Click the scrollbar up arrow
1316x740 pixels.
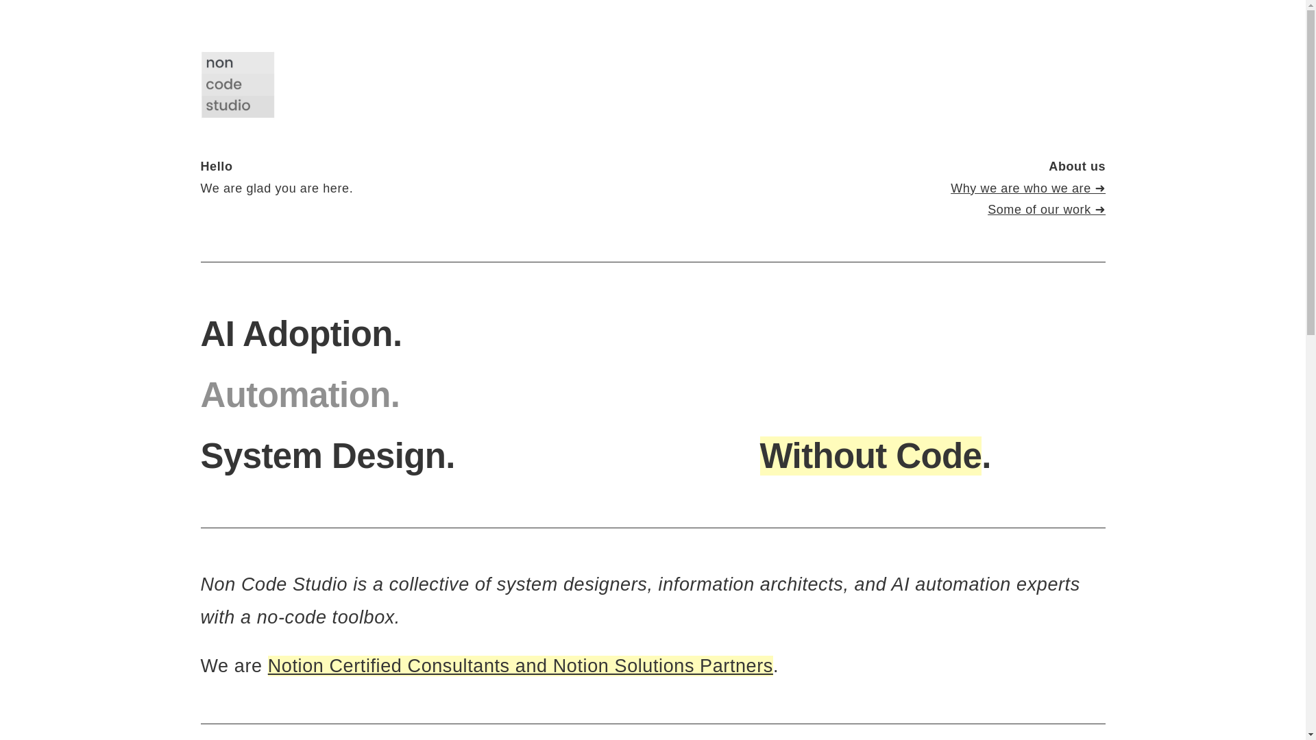(1311, 5)
